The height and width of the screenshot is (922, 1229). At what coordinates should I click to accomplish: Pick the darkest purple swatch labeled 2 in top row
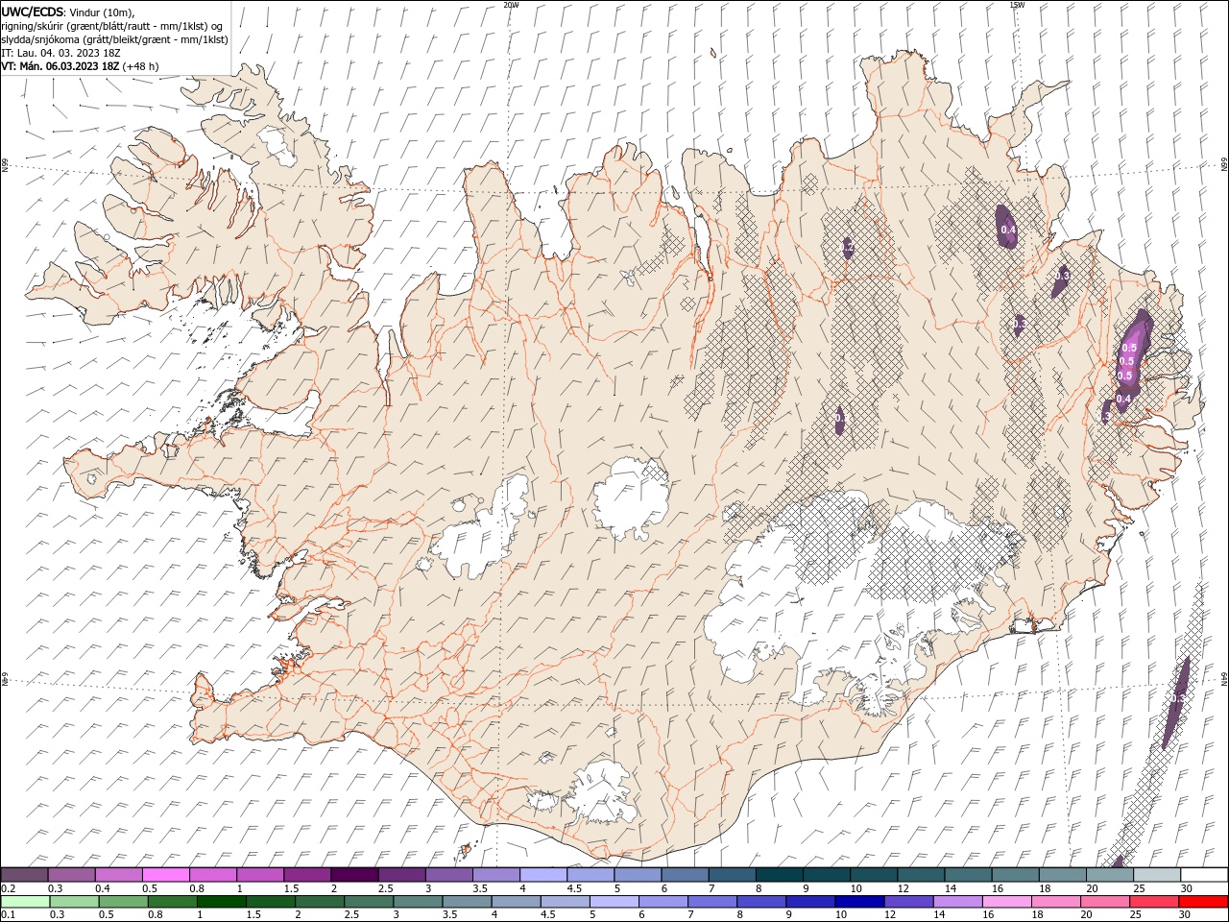(355, 875)
